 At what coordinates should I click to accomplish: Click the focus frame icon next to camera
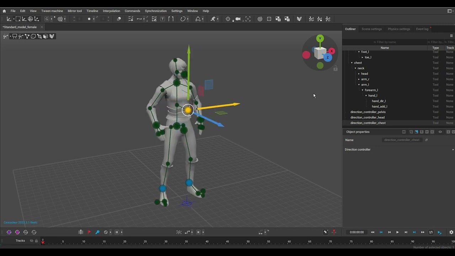coord(248,19)
